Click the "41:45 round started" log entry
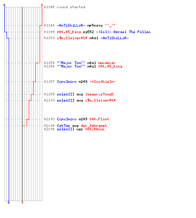This screenshot has width=196, height=218. tap(64, 7)
